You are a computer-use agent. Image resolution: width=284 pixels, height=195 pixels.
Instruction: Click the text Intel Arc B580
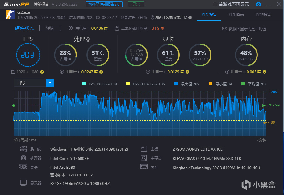click(63, 167)
